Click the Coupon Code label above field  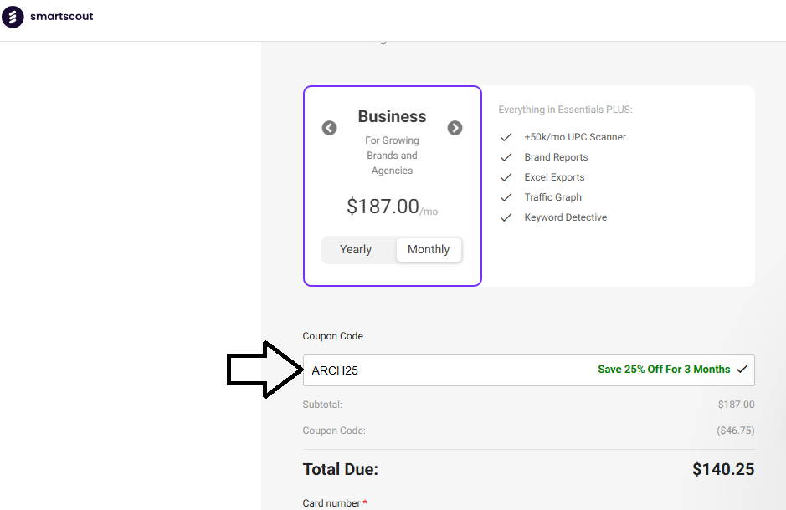[333, 336]
